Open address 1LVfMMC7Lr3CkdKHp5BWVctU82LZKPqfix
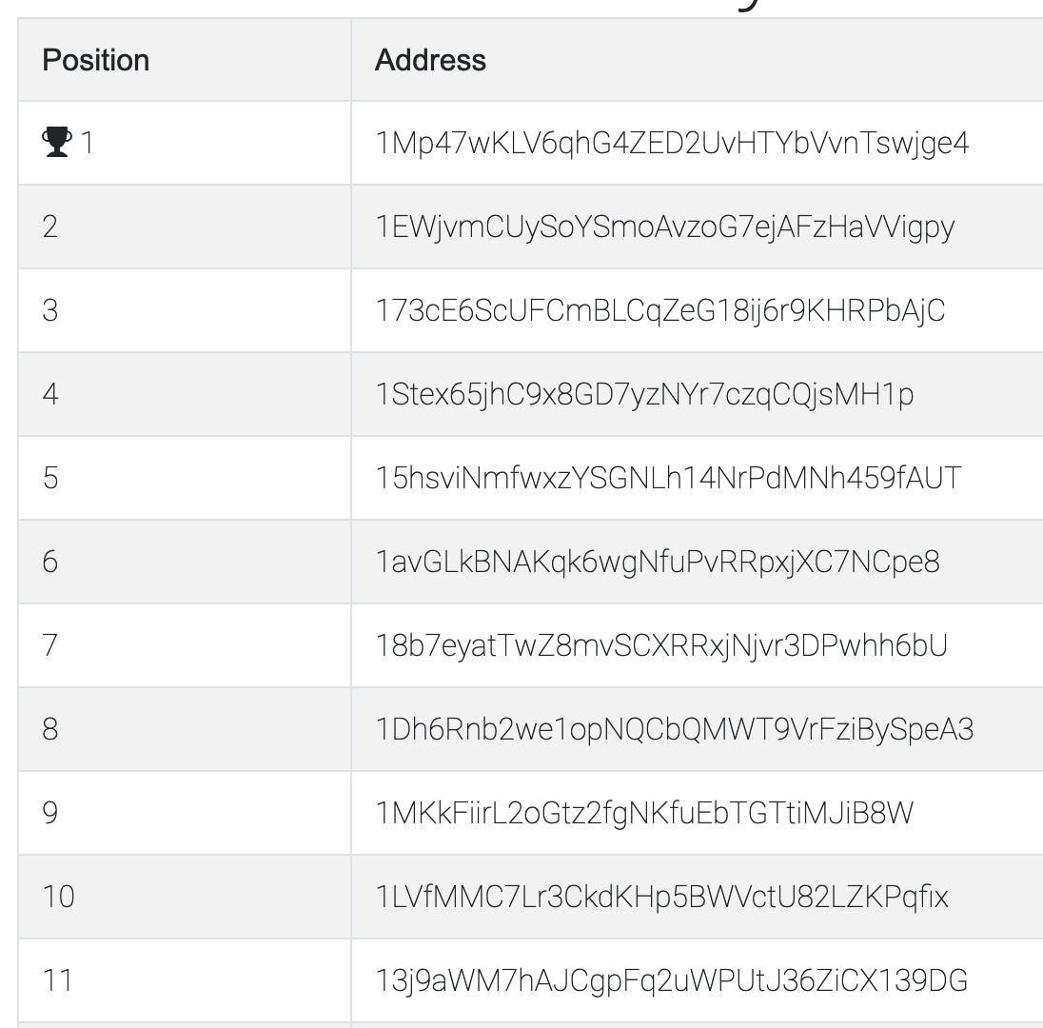 click(x=661, y=897)
